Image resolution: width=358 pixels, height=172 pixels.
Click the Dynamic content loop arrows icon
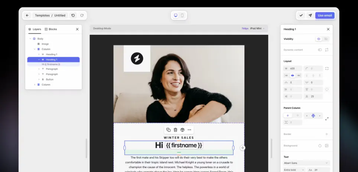tap(327, 50)
